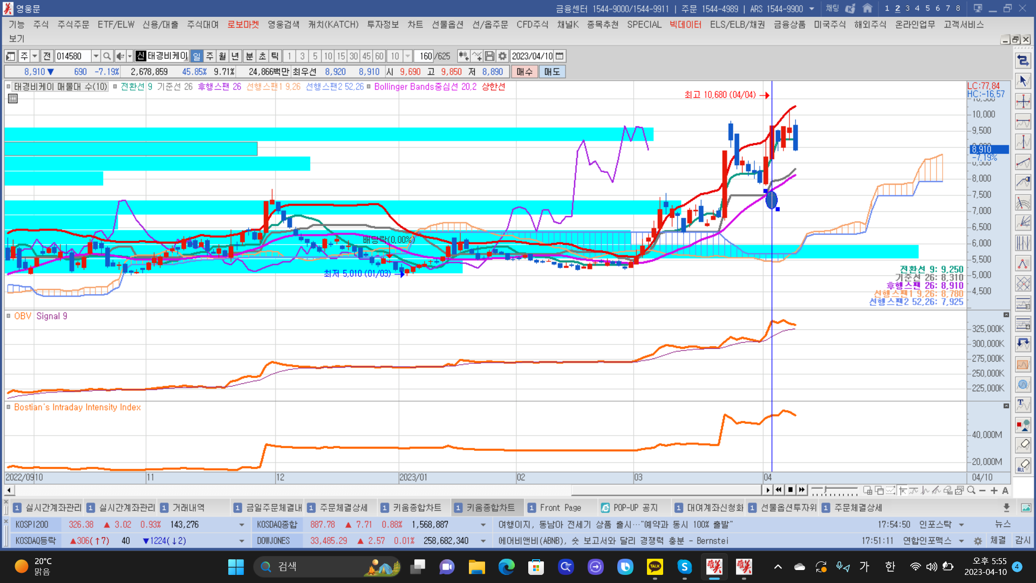This screenshot has height=583, width=1036.
Task: Click the play button on the chart scrollbar
Action: [x=768, y=490]
